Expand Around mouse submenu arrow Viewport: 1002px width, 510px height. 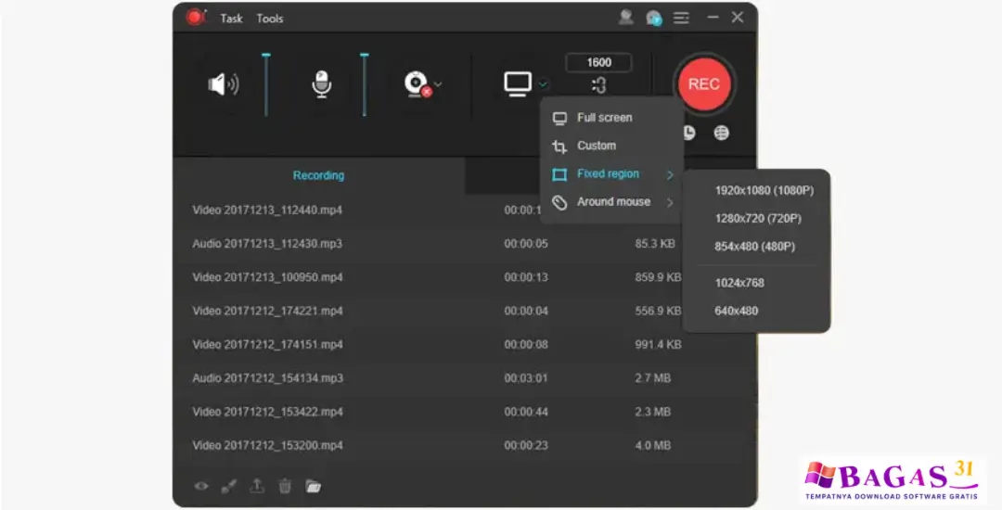(670, 202)
